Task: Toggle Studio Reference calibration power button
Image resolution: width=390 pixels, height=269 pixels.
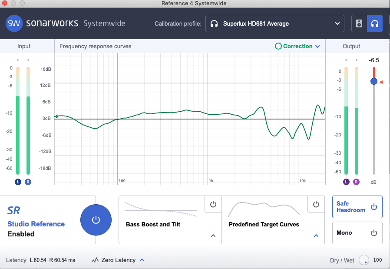Action: click(96, 220)
